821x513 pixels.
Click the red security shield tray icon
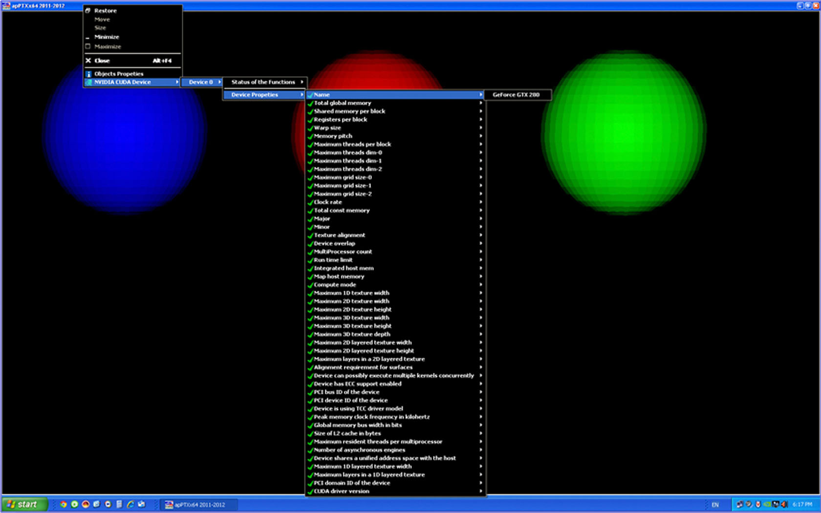(x=758, y=504)
